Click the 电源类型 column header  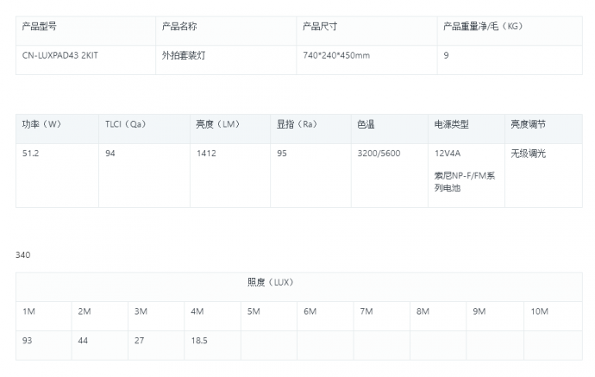[451, 124]
